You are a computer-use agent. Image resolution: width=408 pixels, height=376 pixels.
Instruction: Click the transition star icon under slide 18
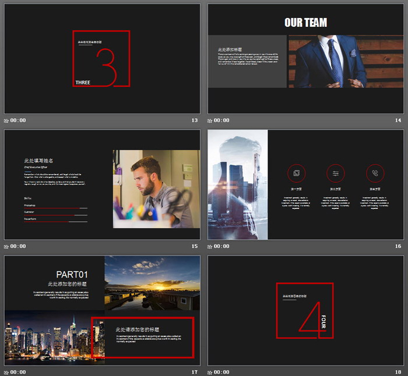click(210, 372)
